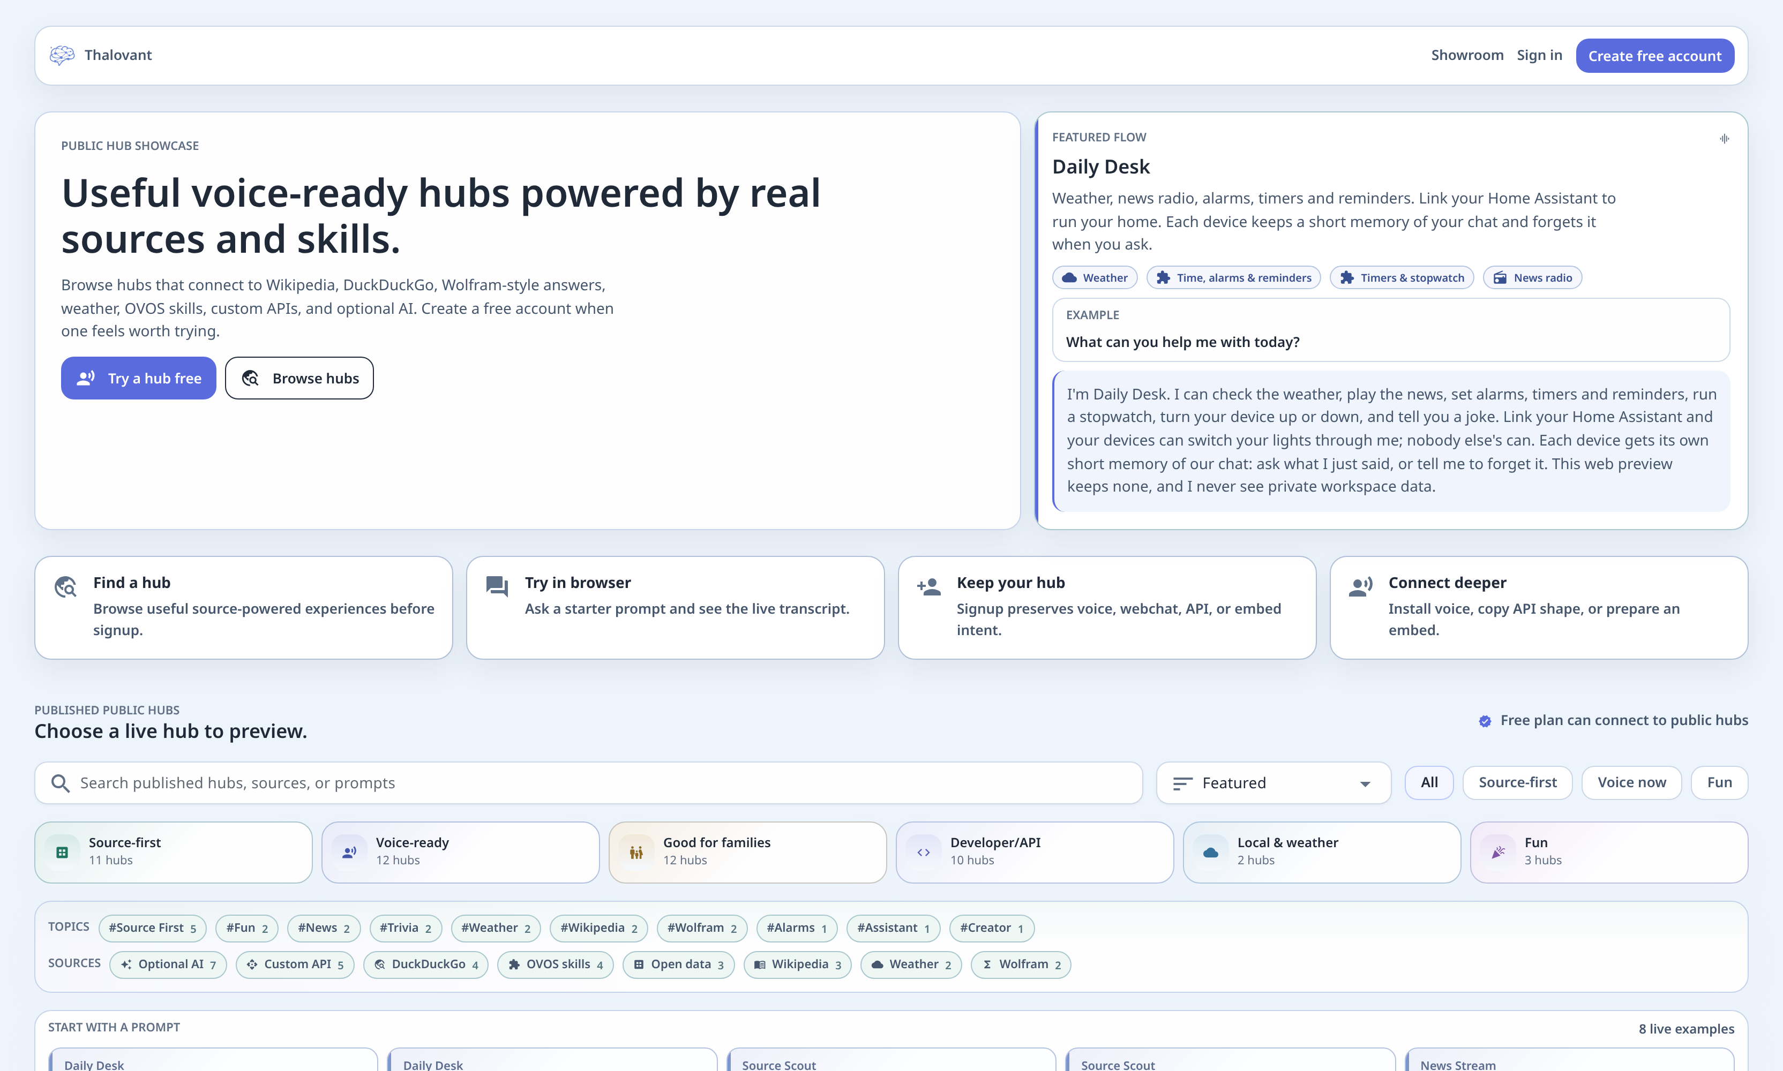The height and width of the screenshot is (1071, 1783).
Task: Select the All filter chip
Action: (1428, 782)
